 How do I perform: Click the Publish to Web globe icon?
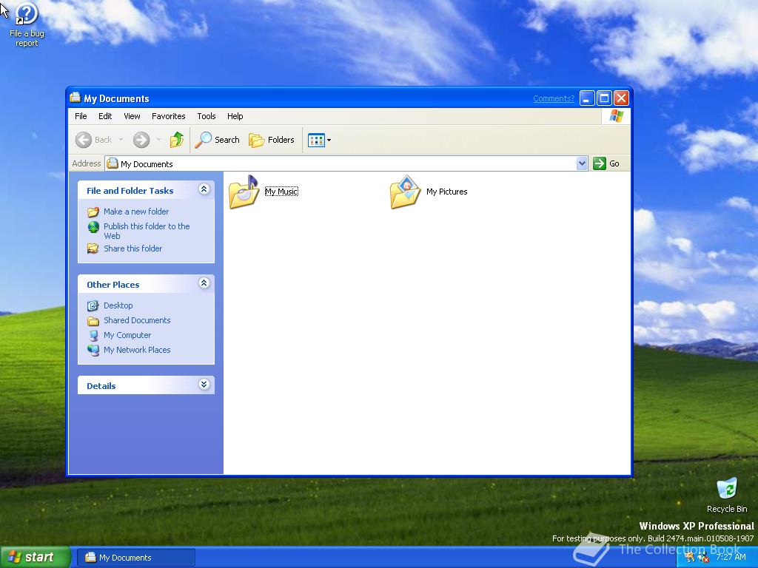93,226
